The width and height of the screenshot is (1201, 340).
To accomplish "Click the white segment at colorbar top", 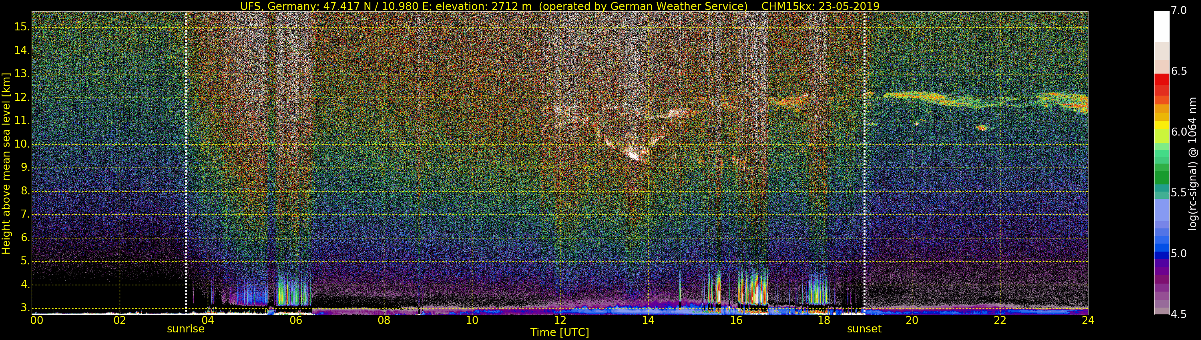I will (x=1161, y=26).
